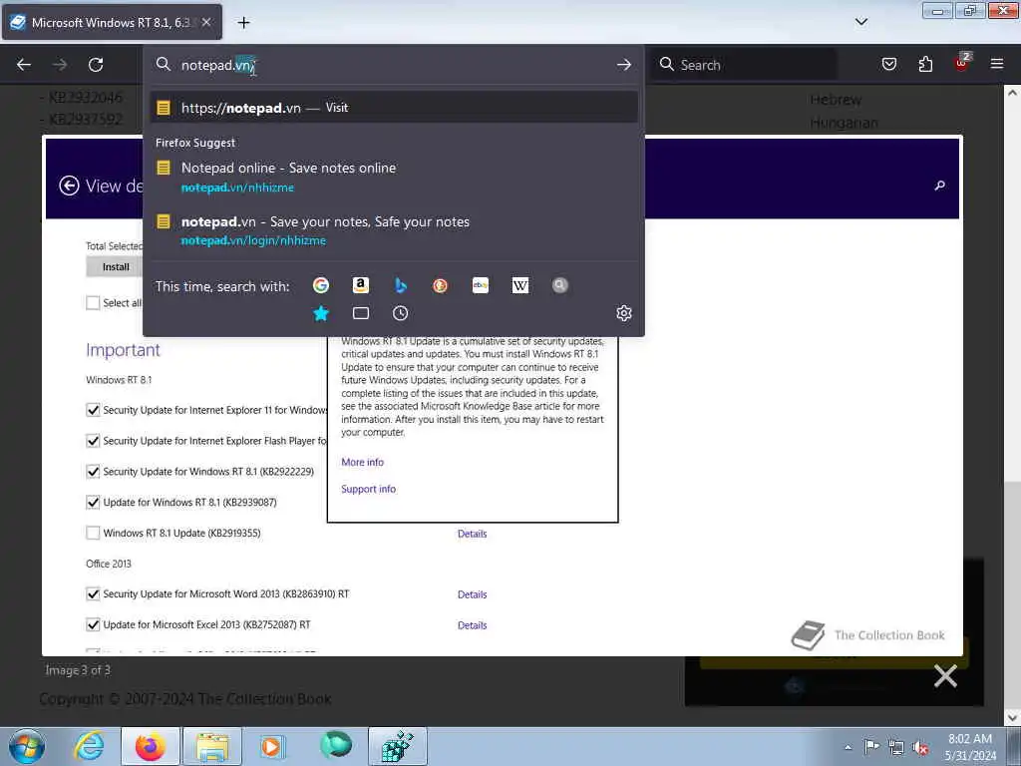
Task: Click the Action Center flag tray icon
Action: tap(871, 747)
